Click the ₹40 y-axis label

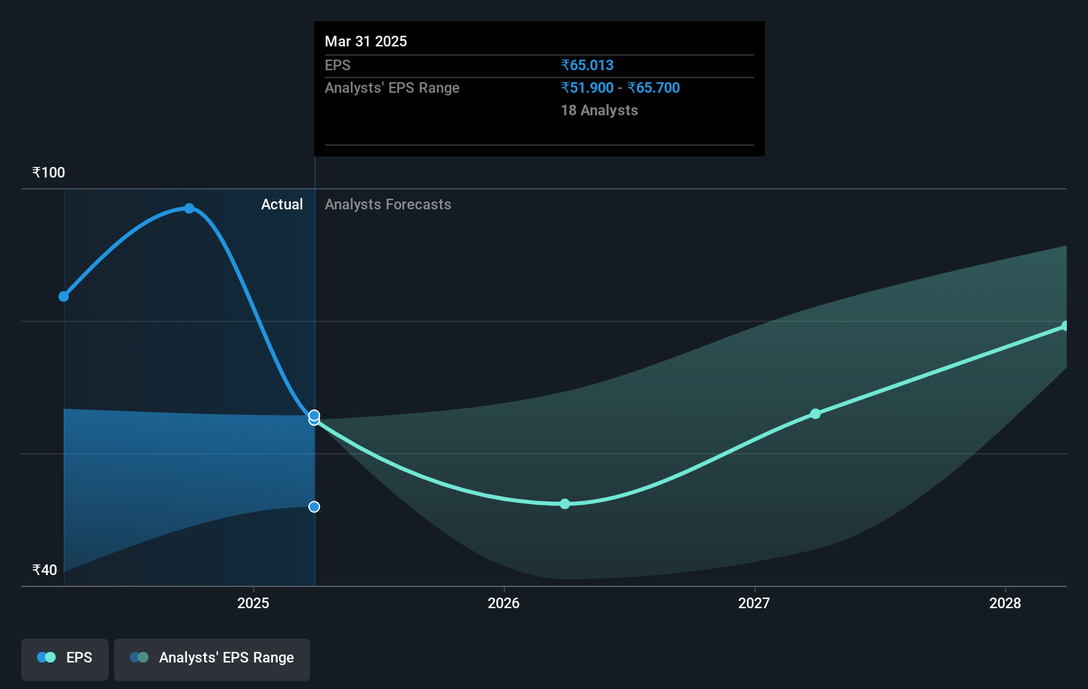point(44,570)
